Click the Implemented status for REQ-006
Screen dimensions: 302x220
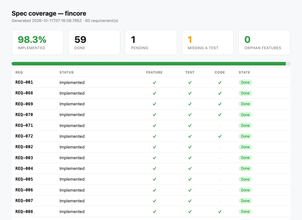point(72,190)
